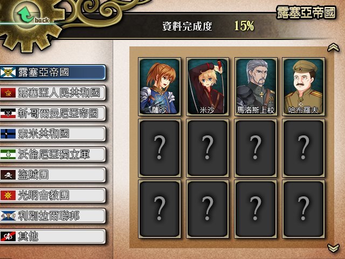
Task: Click the green 沃倫尼亞獨立軍 flag icon
Action: pos(8,154)
